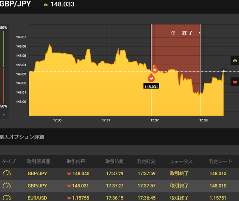Image resolution: width=239 pixels, height=201 pixels.
Task: Click the header price 148.033
Action: (62, 4)
